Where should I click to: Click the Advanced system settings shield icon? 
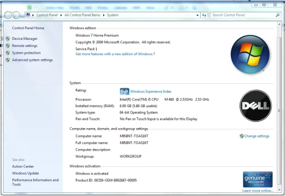click(8, 60)
